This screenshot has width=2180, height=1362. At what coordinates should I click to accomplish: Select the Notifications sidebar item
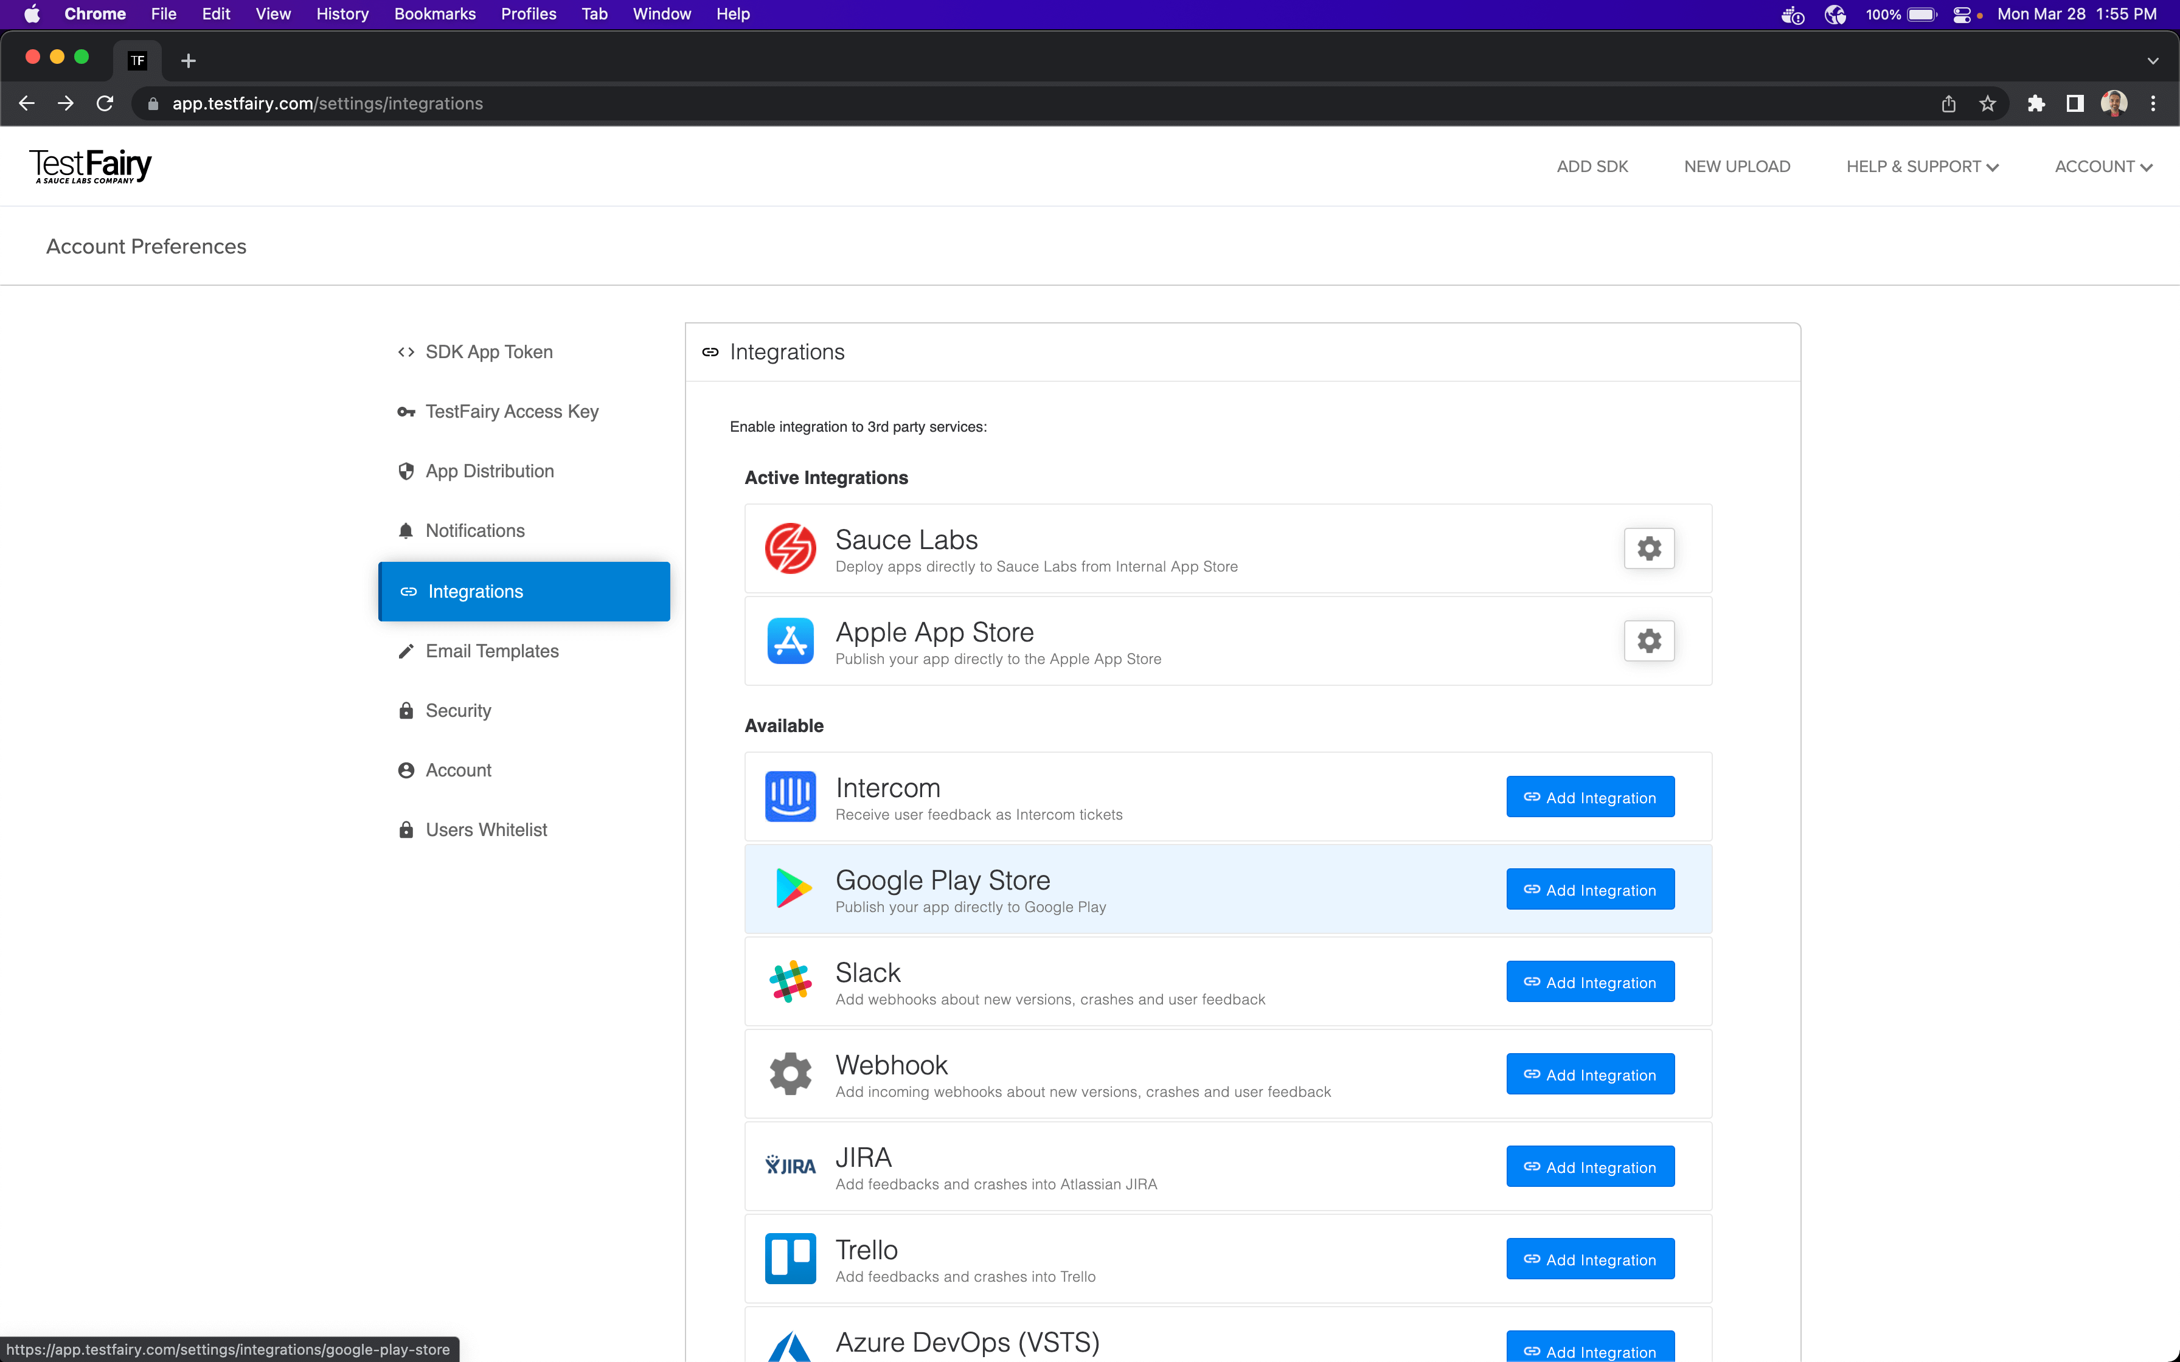(x=476, y=530)
